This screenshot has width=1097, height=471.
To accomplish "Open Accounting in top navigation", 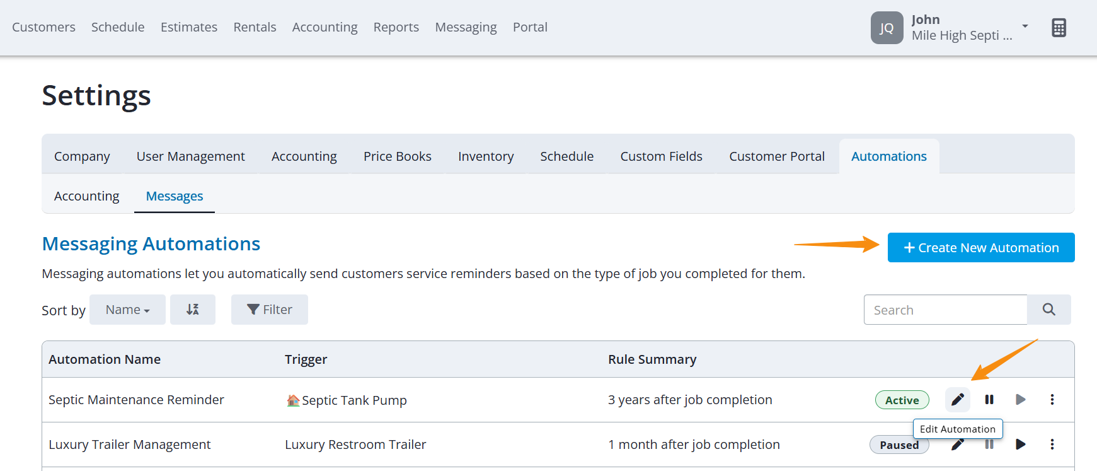I will point(325,27).
